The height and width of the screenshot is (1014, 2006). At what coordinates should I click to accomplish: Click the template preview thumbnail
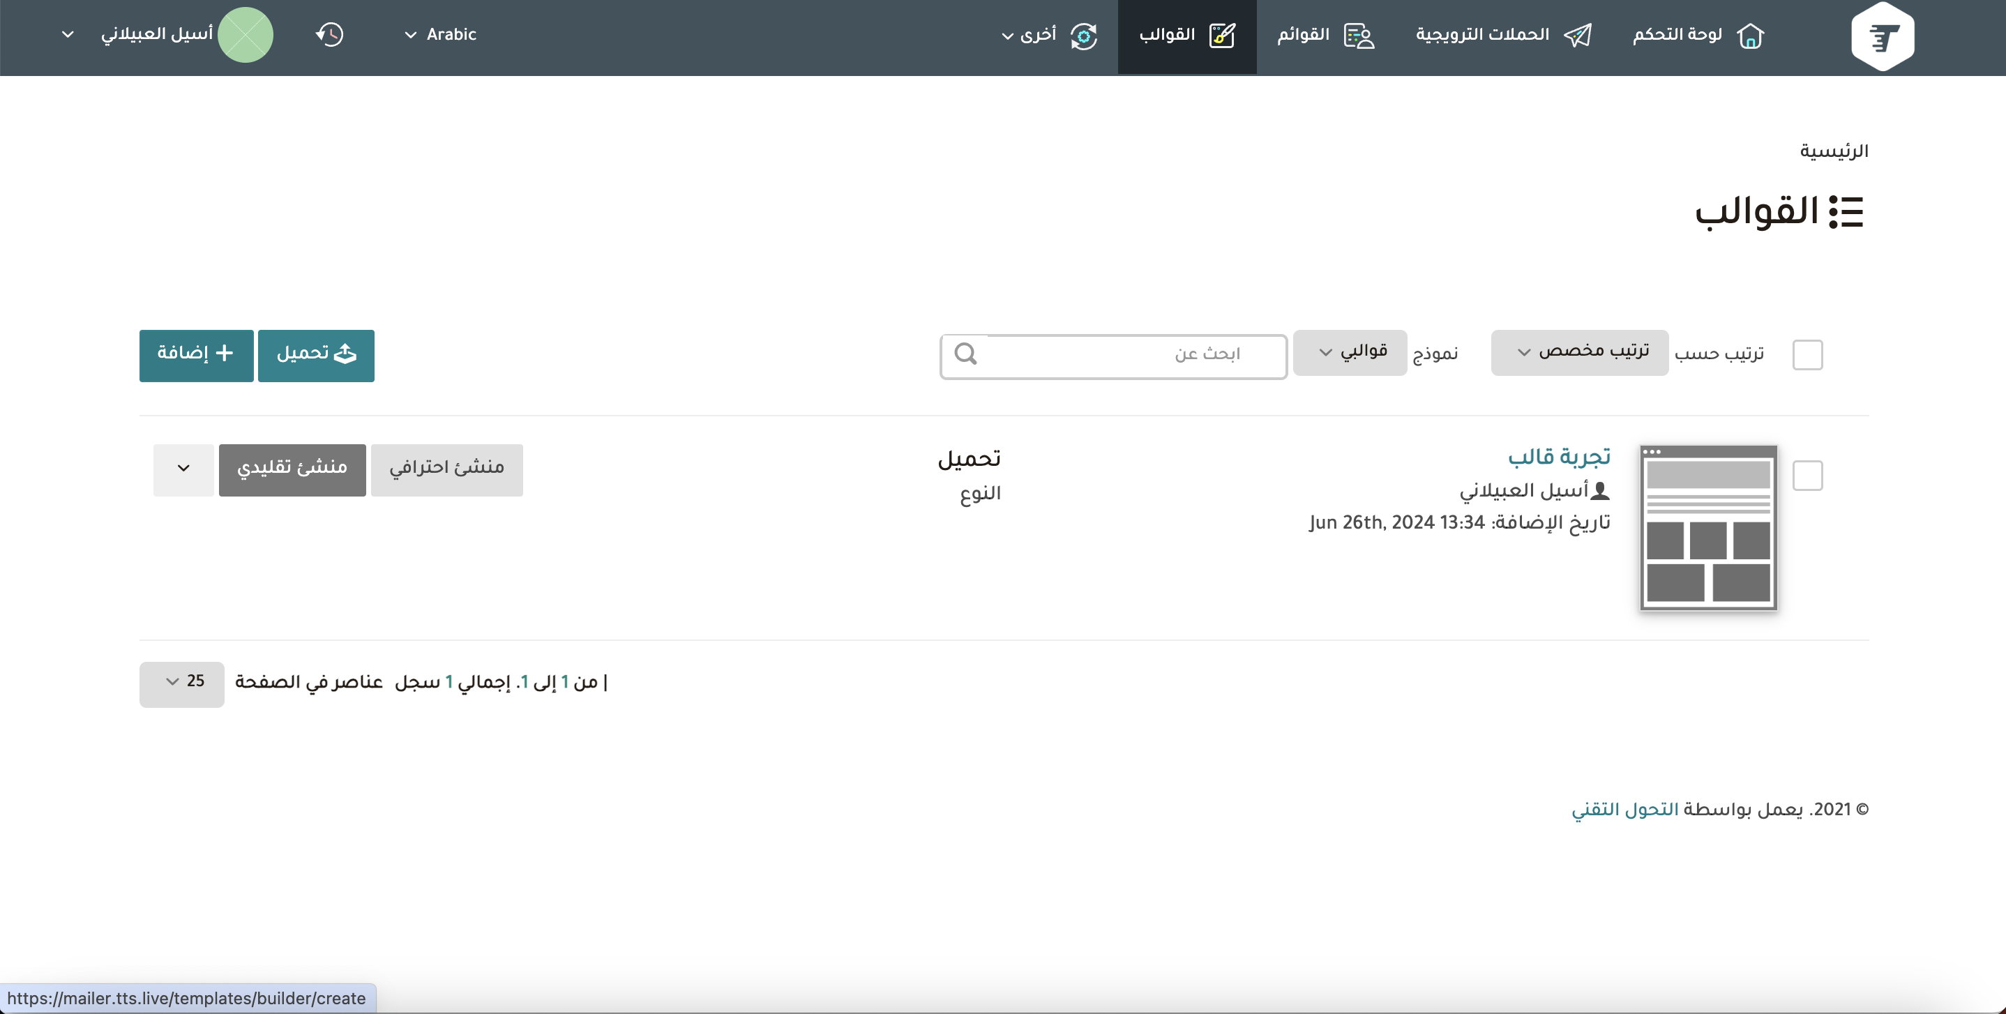[1707, 528]
